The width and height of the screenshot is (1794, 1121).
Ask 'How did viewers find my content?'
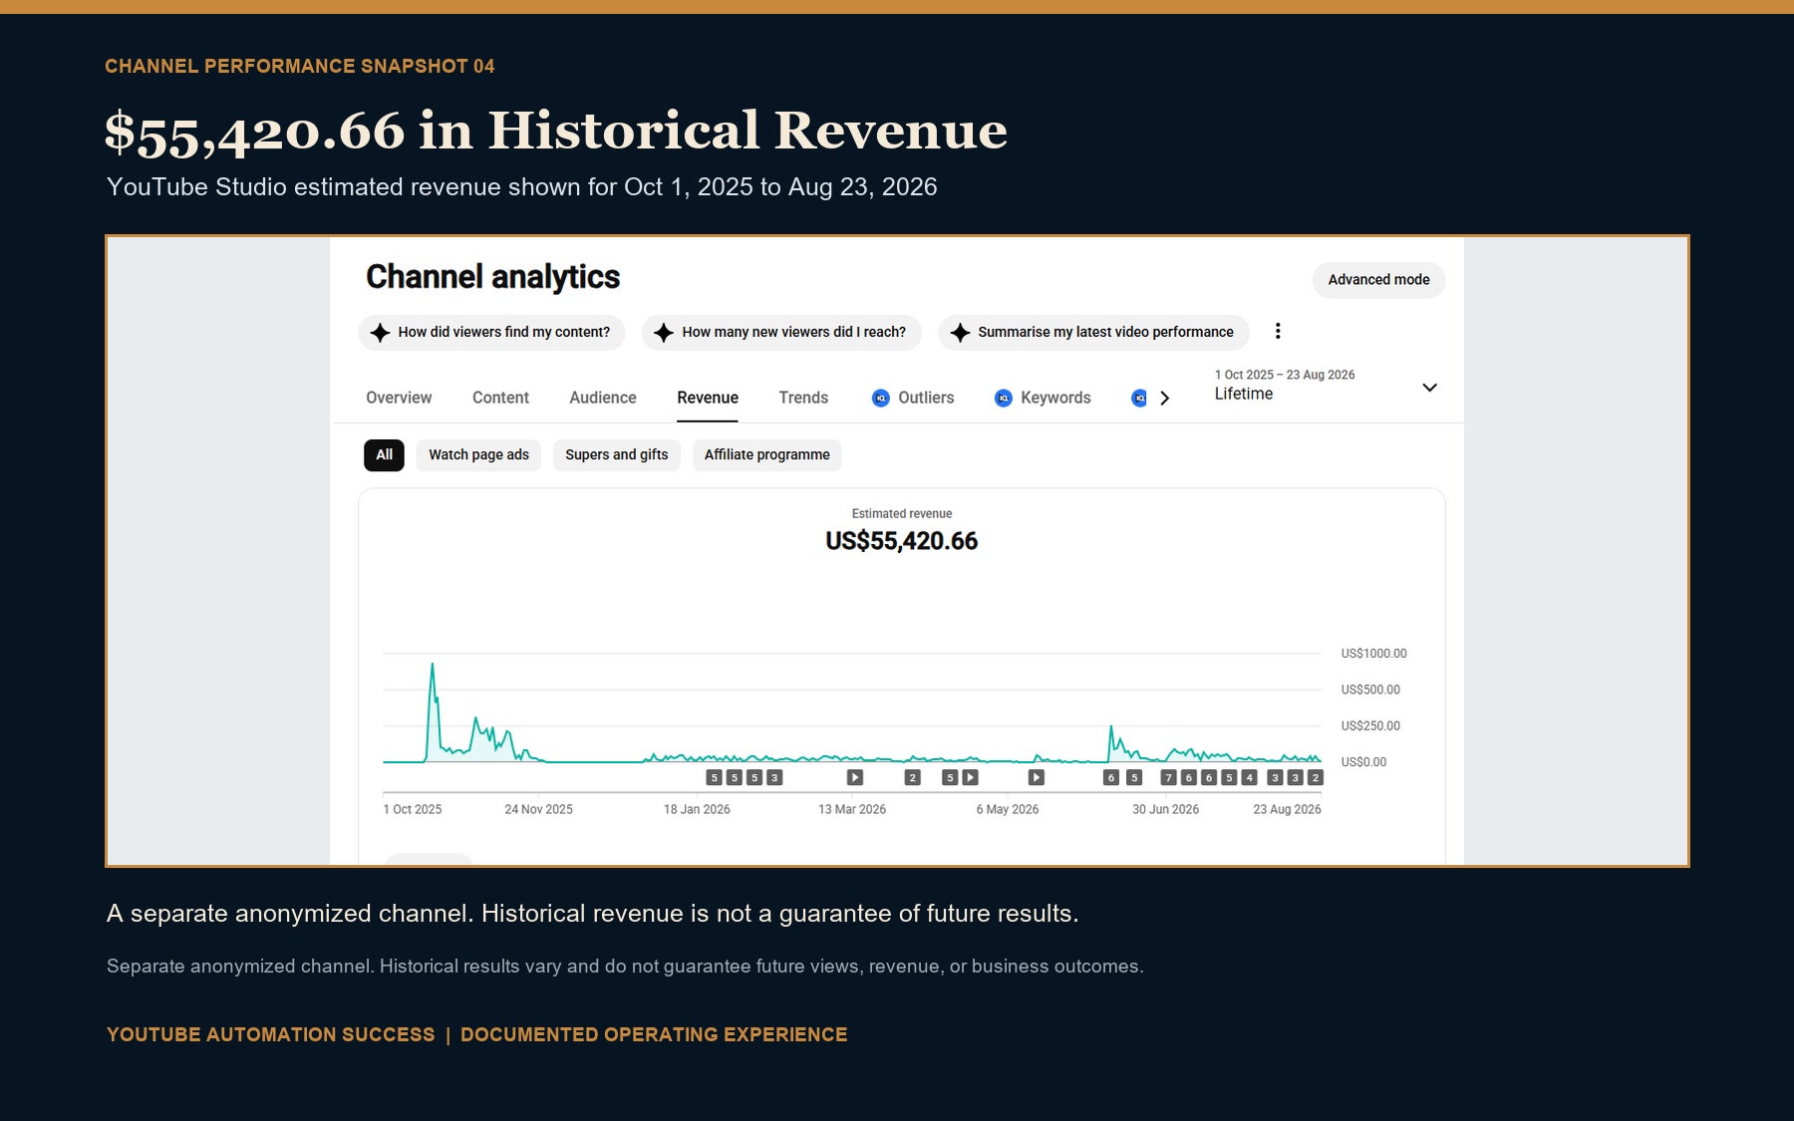click(491, 333)
